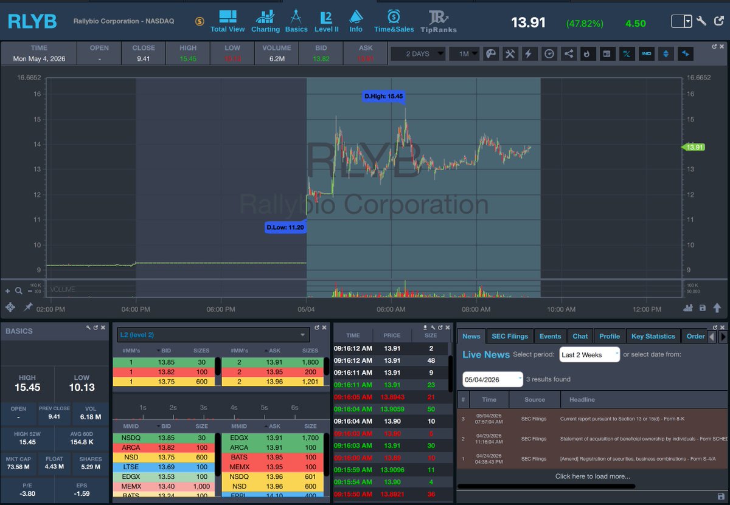Save news panel with floppy icon
The image size is (730, 505).
click(721, 496)
